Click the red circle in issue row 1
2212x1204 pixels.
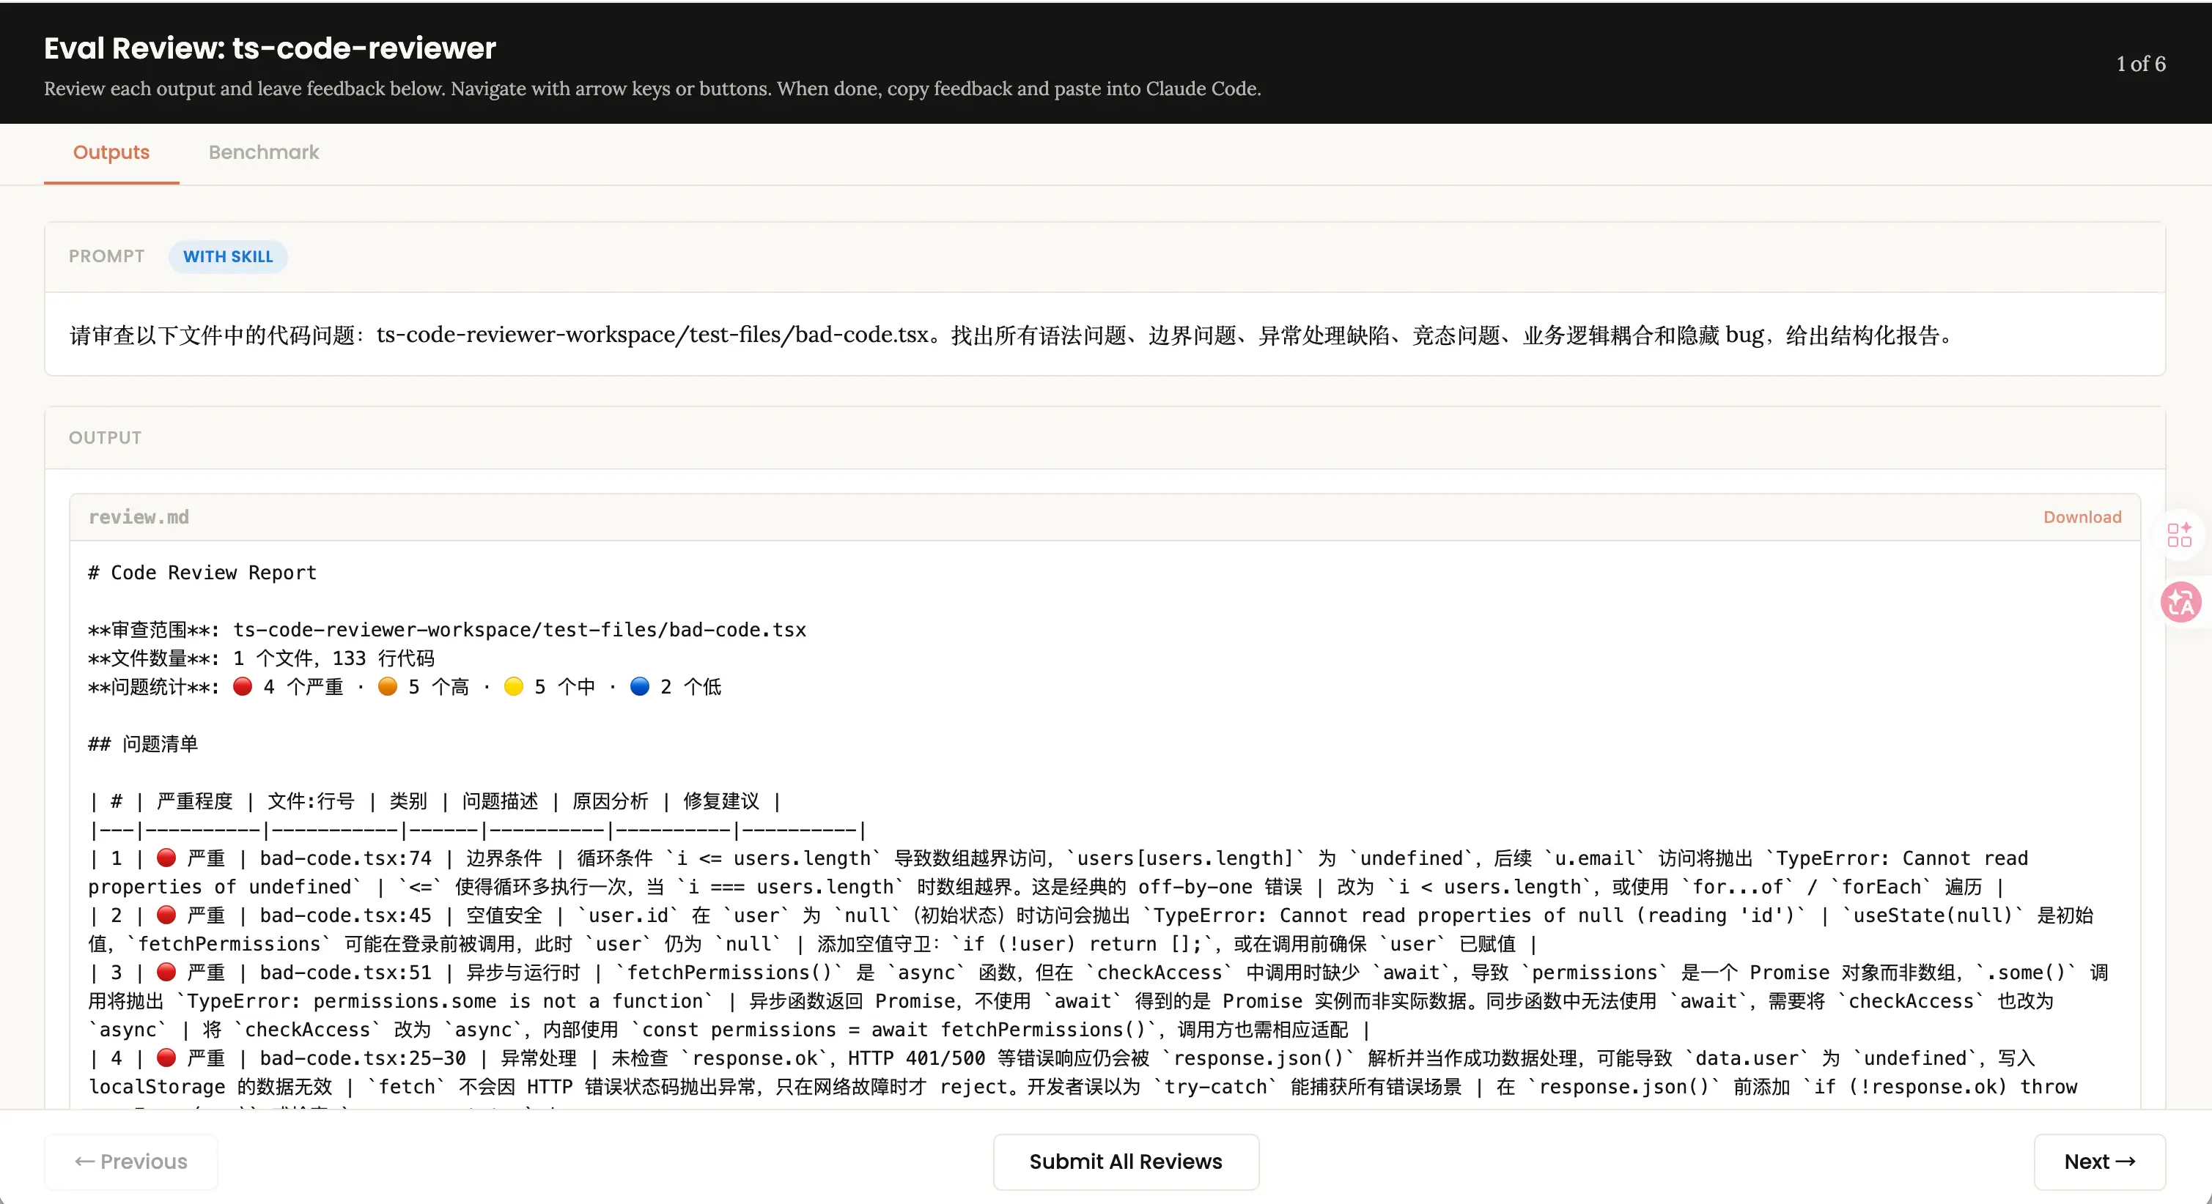166,858
